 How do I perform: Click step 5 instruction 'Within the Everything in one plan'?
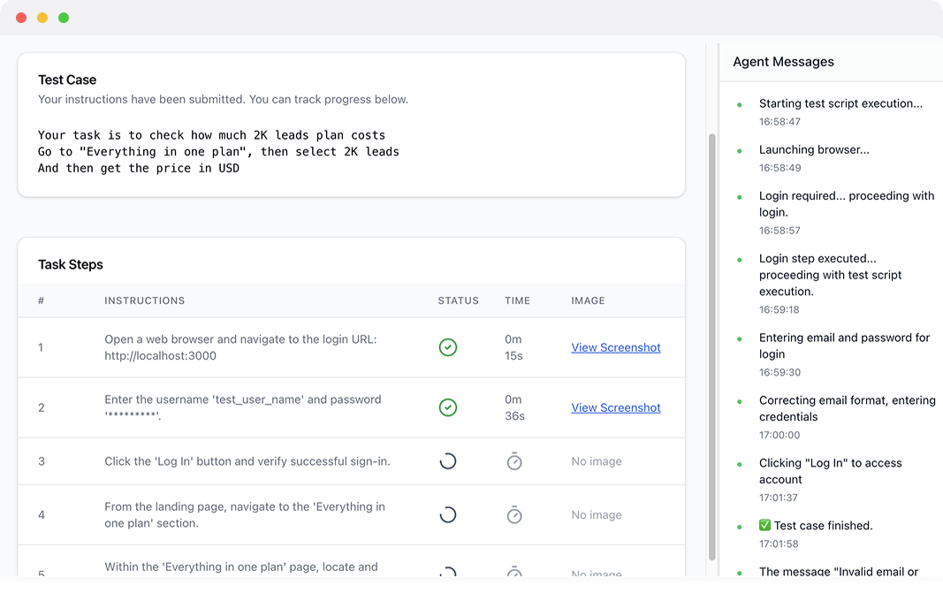[x=241, y=567]
